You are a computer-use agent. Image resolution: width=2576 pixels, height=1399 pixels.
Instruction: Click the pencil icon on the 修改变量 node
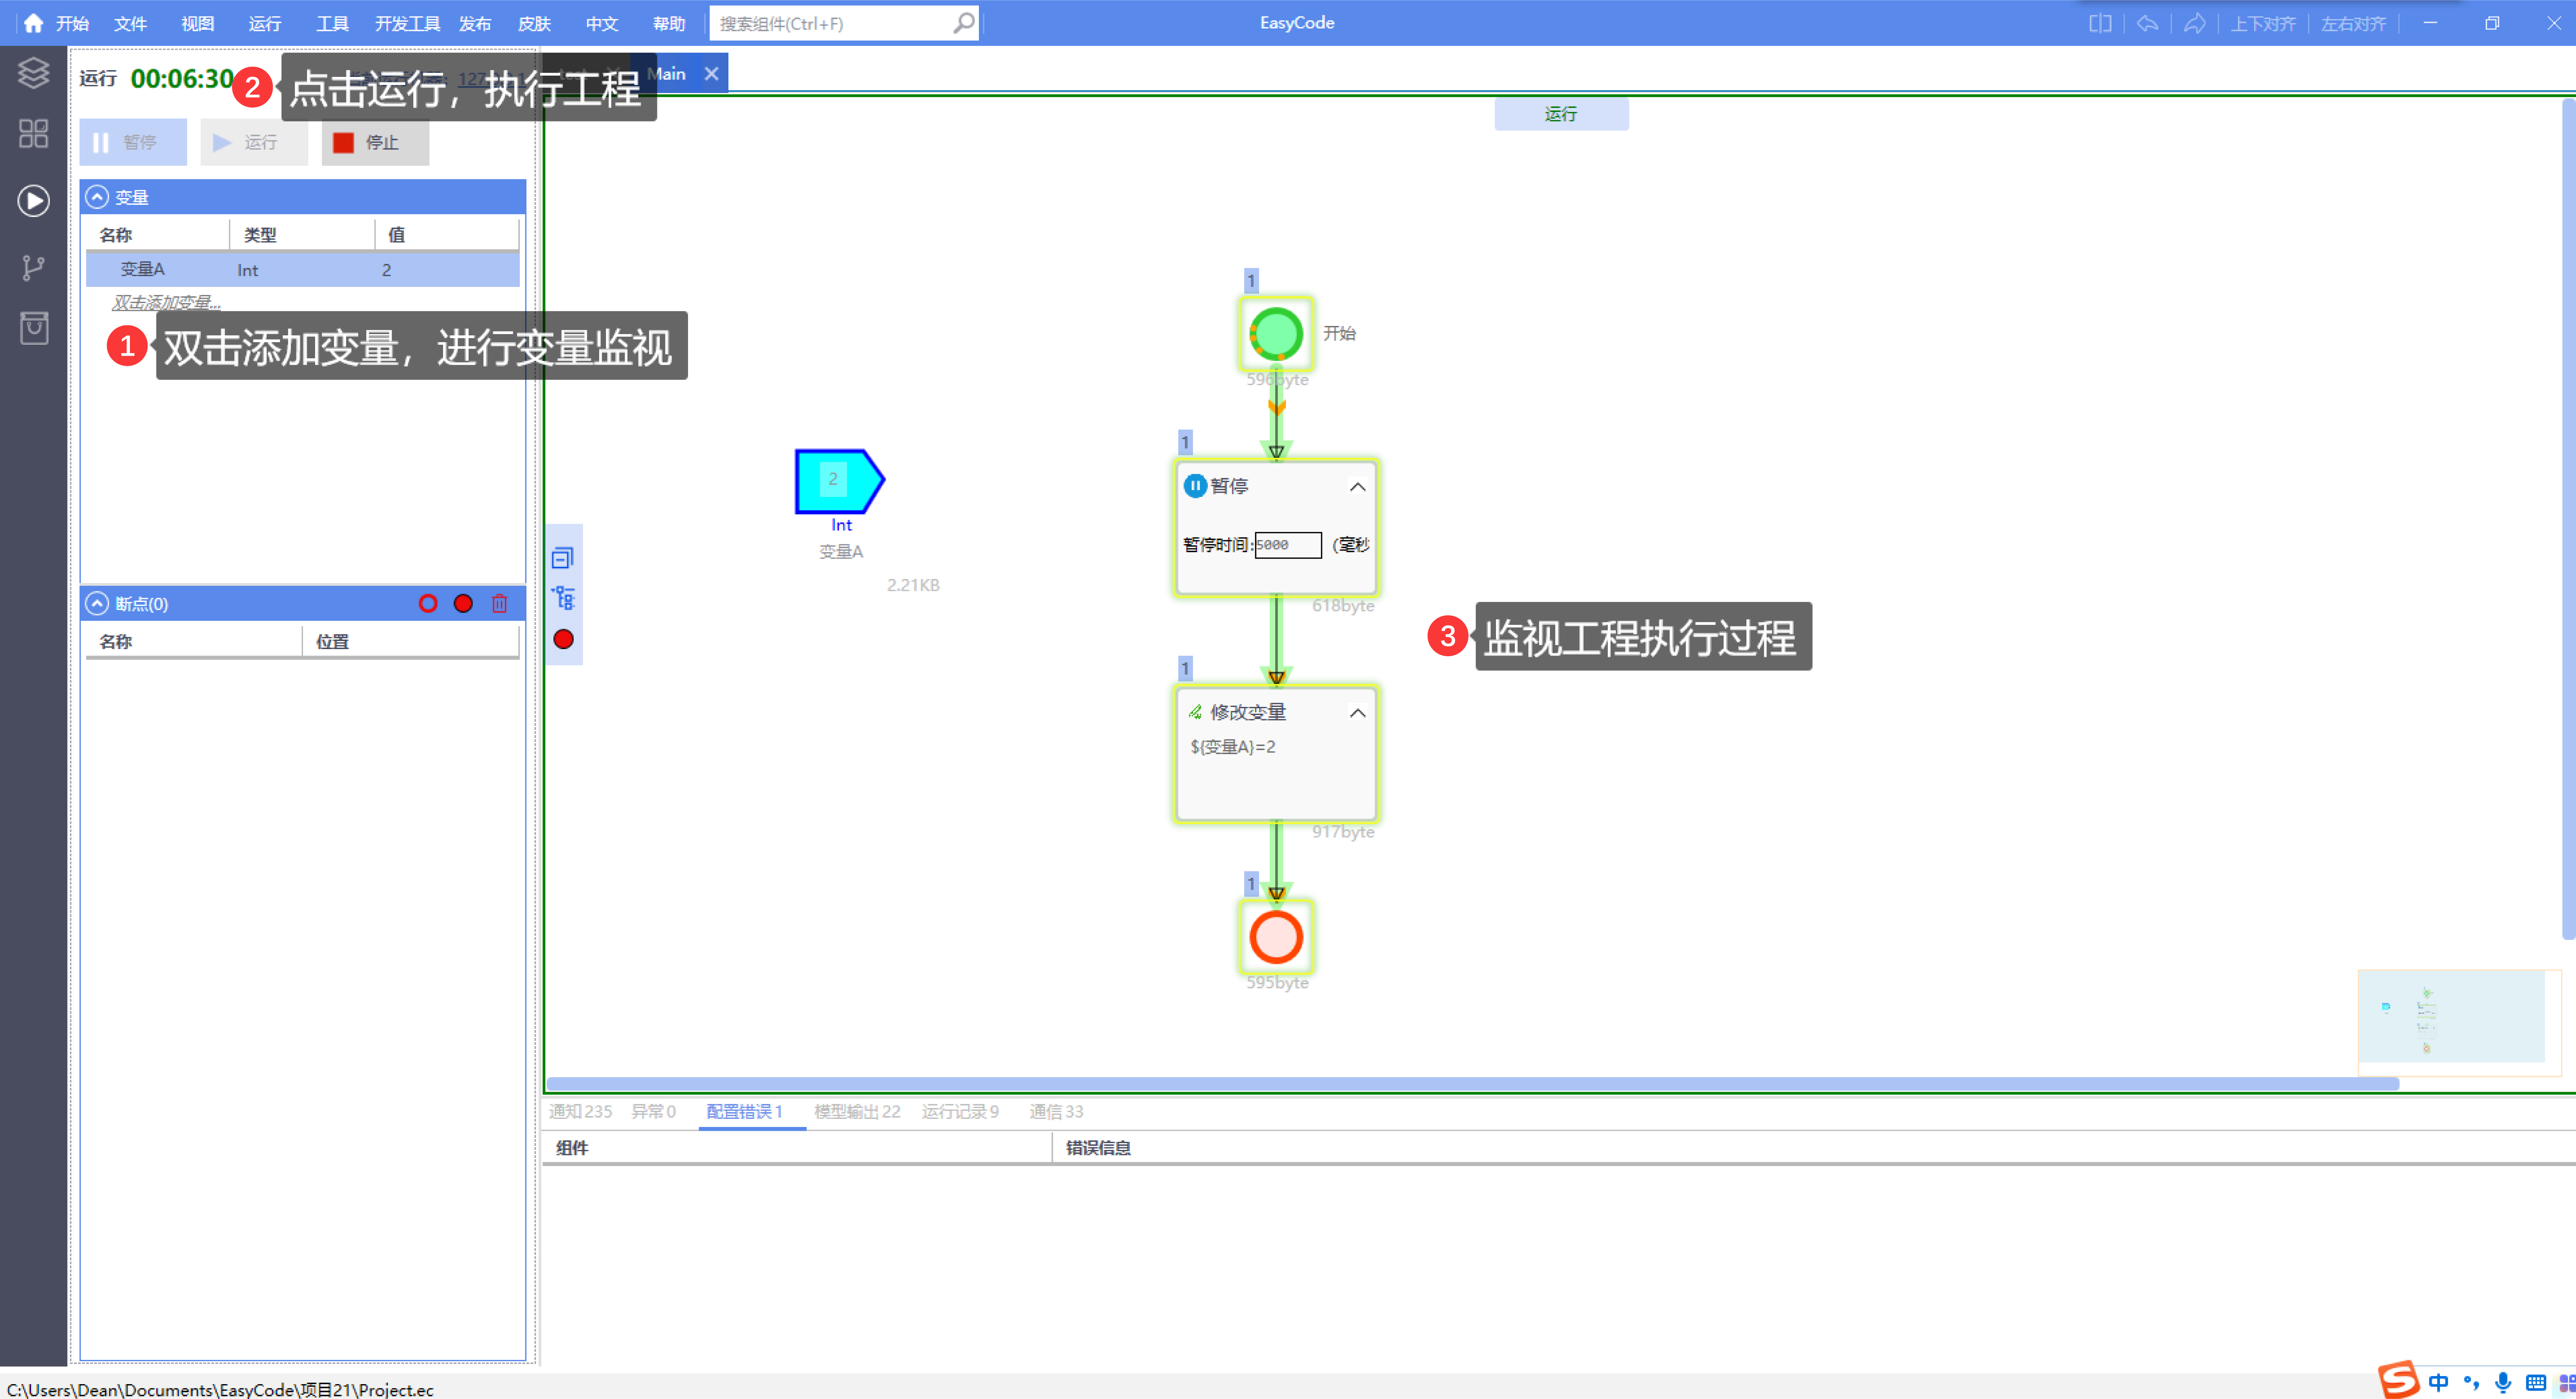click(x=1195, y=712)
